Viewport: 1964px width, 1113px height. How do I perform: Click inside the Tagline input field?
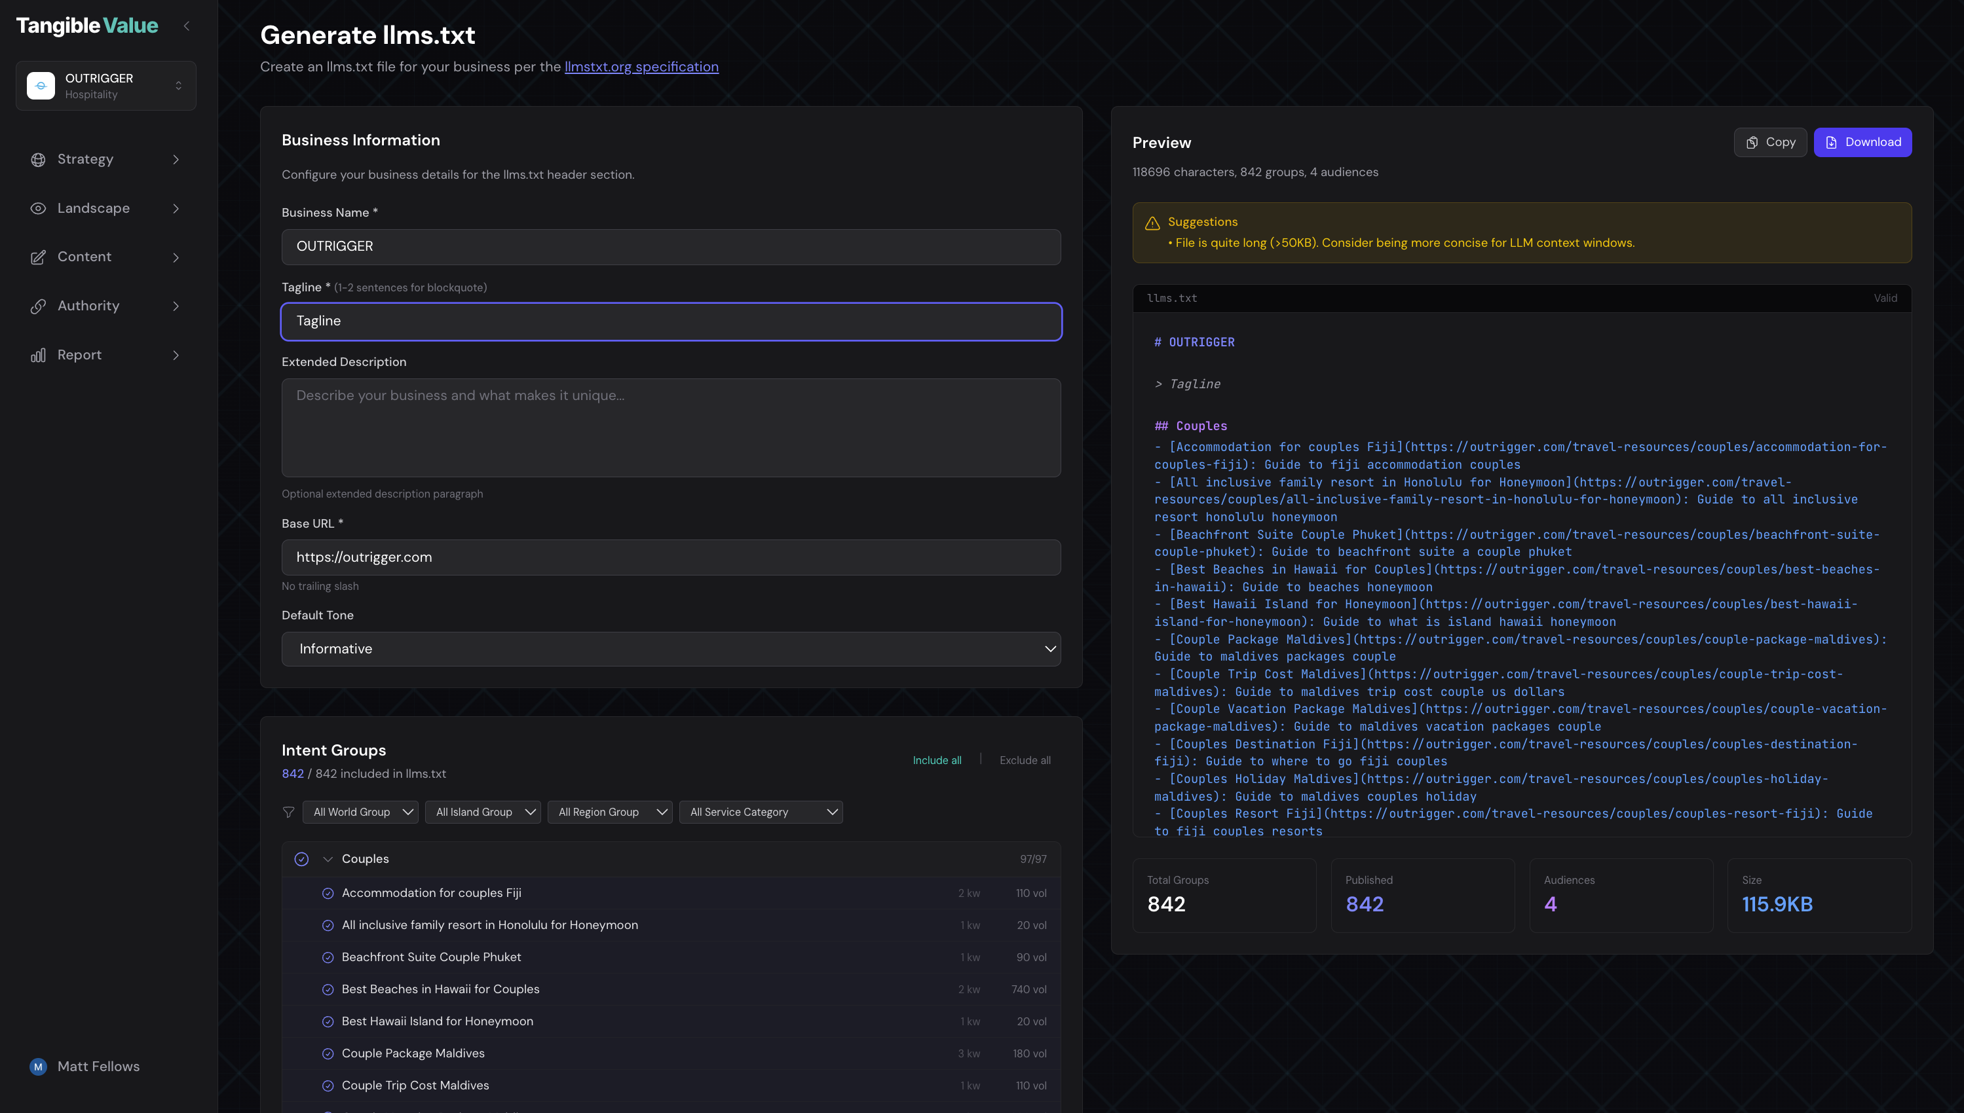click(x=671, y=321)
